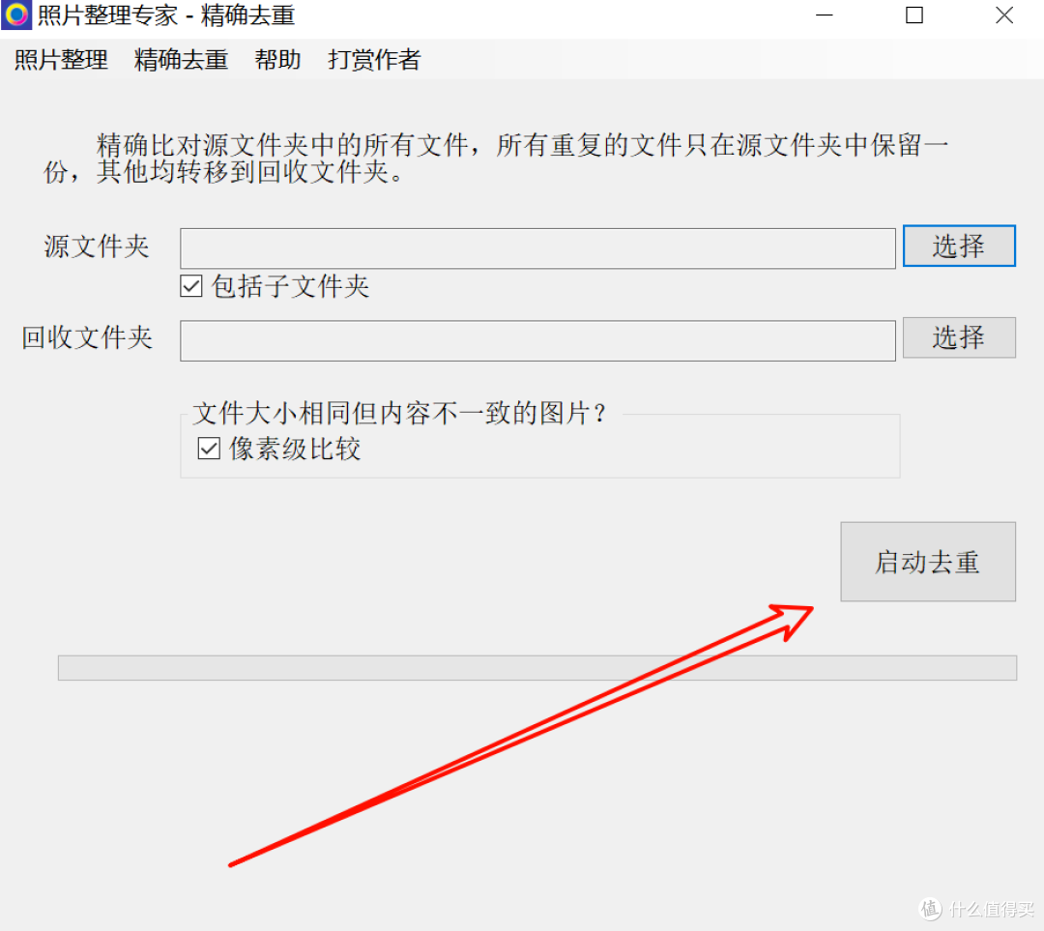Open the 照片整理 menu
The height and width of the screenshot is (931, 1044).
click(x=61, y=60)
